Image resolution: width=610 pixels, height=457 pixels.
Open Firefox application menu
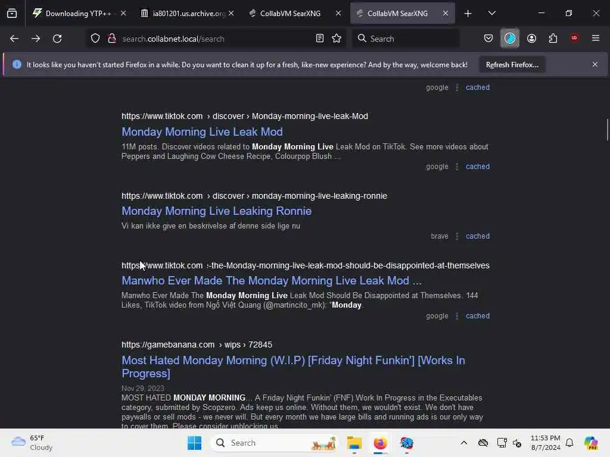[595, 38]
